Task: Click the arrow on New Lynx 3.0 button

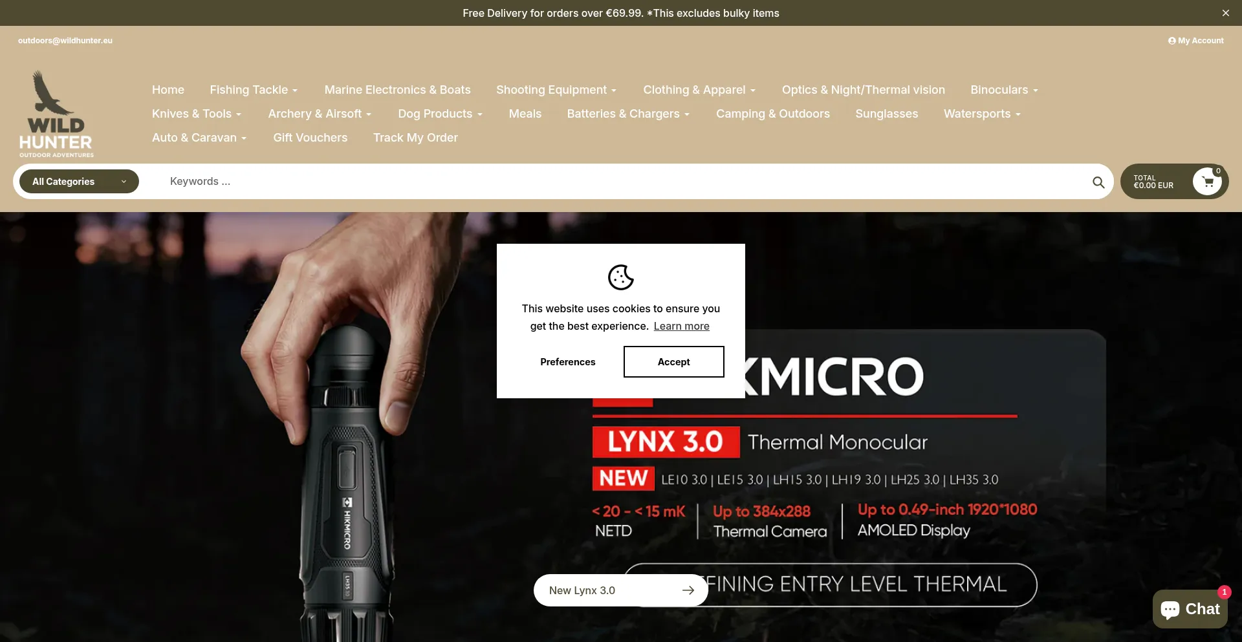Action: [688, 590]
